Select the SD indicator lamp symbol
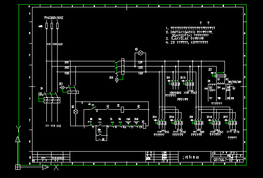The width and height of the screenshot is (263, 178). tap(76, 111)
